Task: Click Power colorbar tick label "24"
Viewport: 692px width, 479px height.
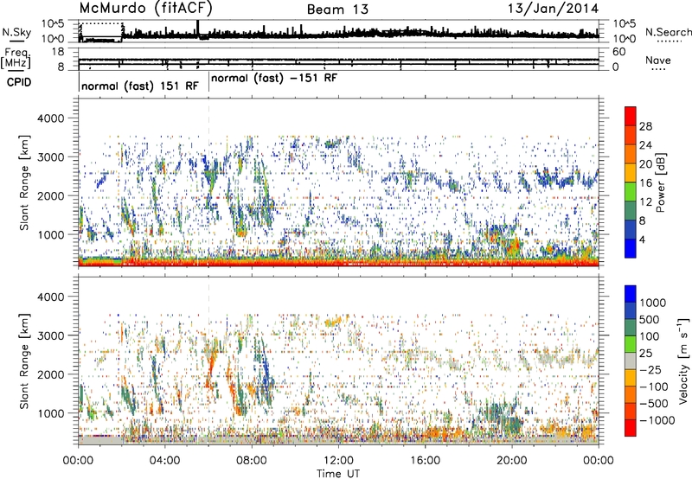Action: tap(645, 145)
